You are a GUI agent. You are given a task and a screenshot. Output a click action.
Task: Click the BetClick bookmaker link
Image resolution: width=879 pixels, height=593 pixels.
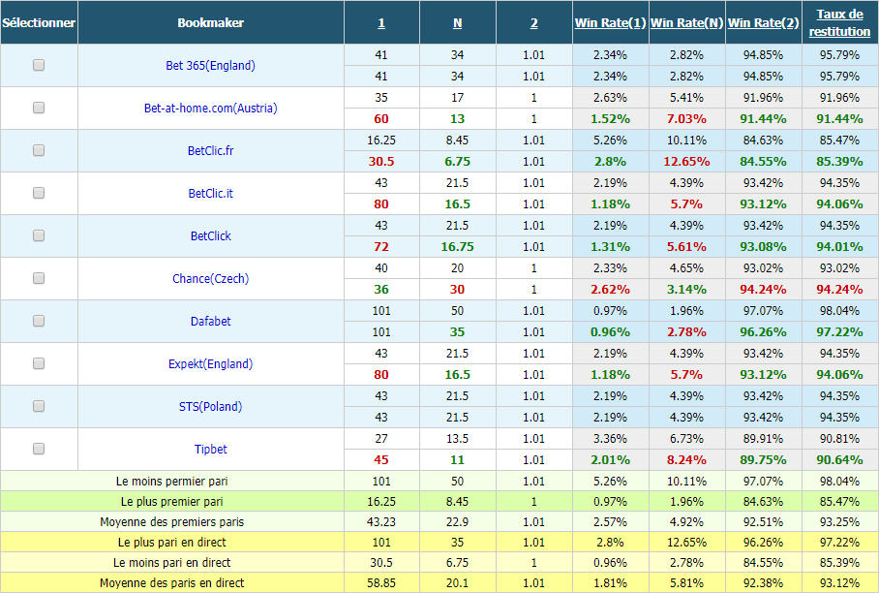(210, 236)
